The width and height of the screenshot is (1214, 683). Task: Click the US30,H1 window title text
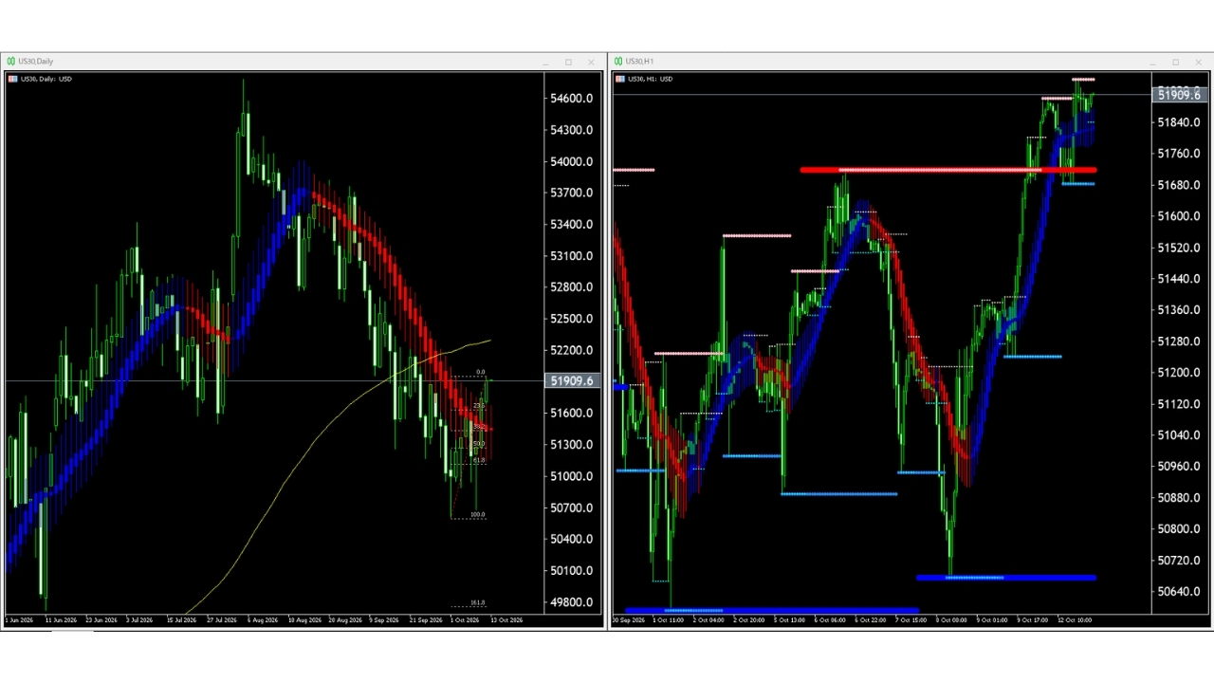[x=639, y=62]
